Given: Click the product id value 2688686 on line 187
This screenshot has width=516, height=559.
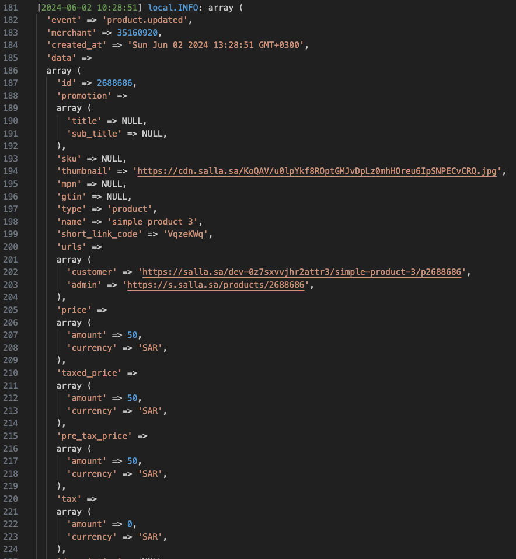Looking at the screenshot, I should pyautogui.click(x=117, y=83).
